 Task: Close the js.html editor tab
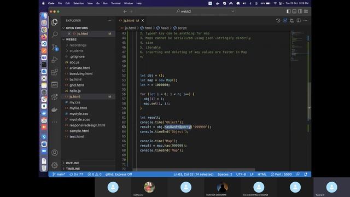click(x=143, y=21)
